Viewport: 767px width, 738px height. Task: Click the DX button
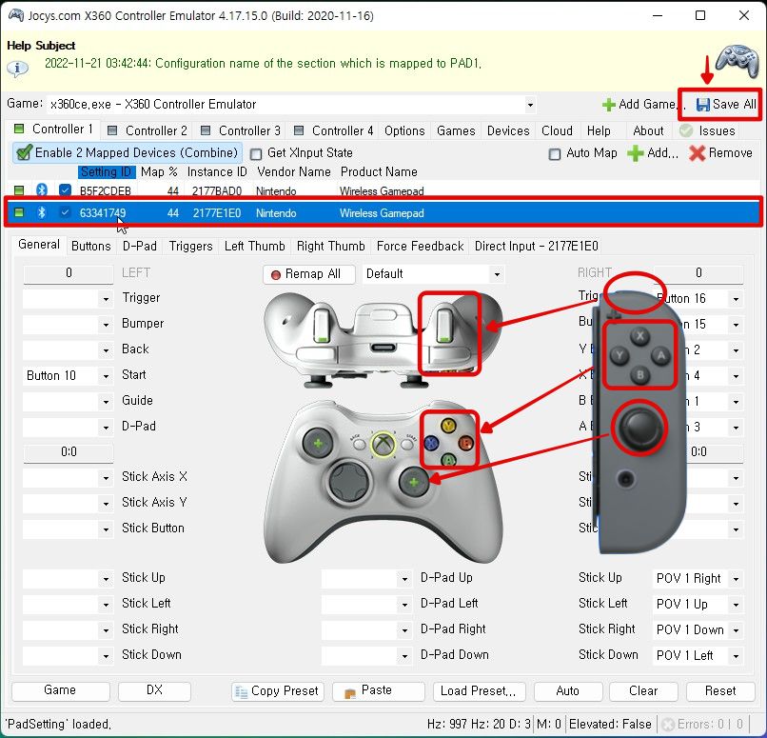click(x=154, y=690)
